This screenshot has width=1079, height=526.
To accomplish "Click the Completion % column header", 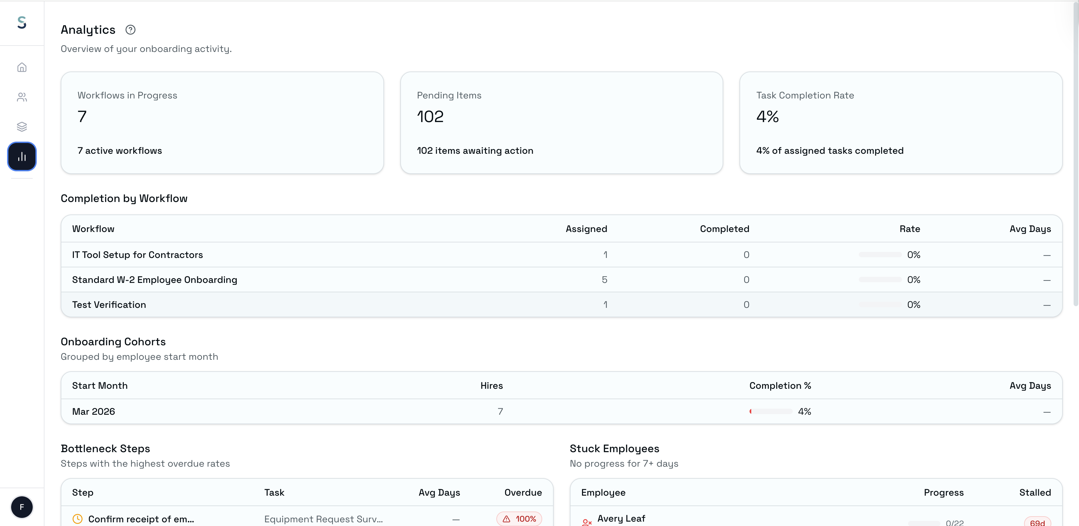I will coord(780,385).
